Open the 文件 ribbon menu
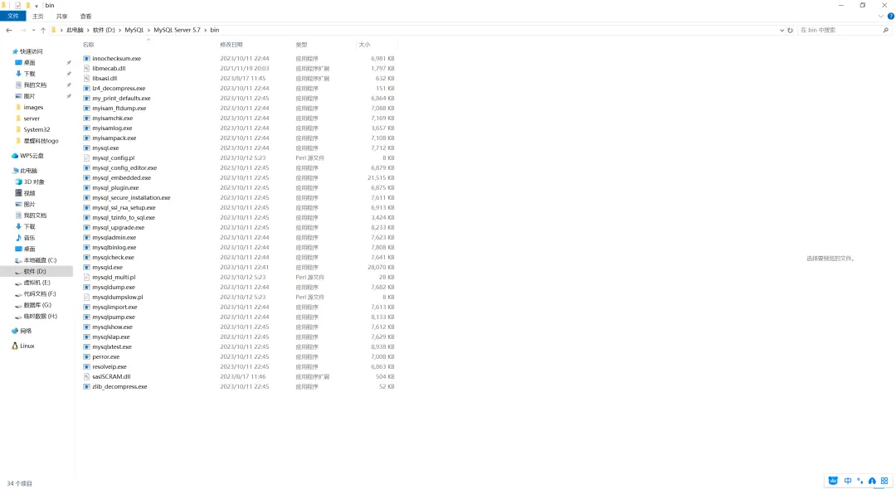Screen dimensions: 896x489 coord(12,16)
